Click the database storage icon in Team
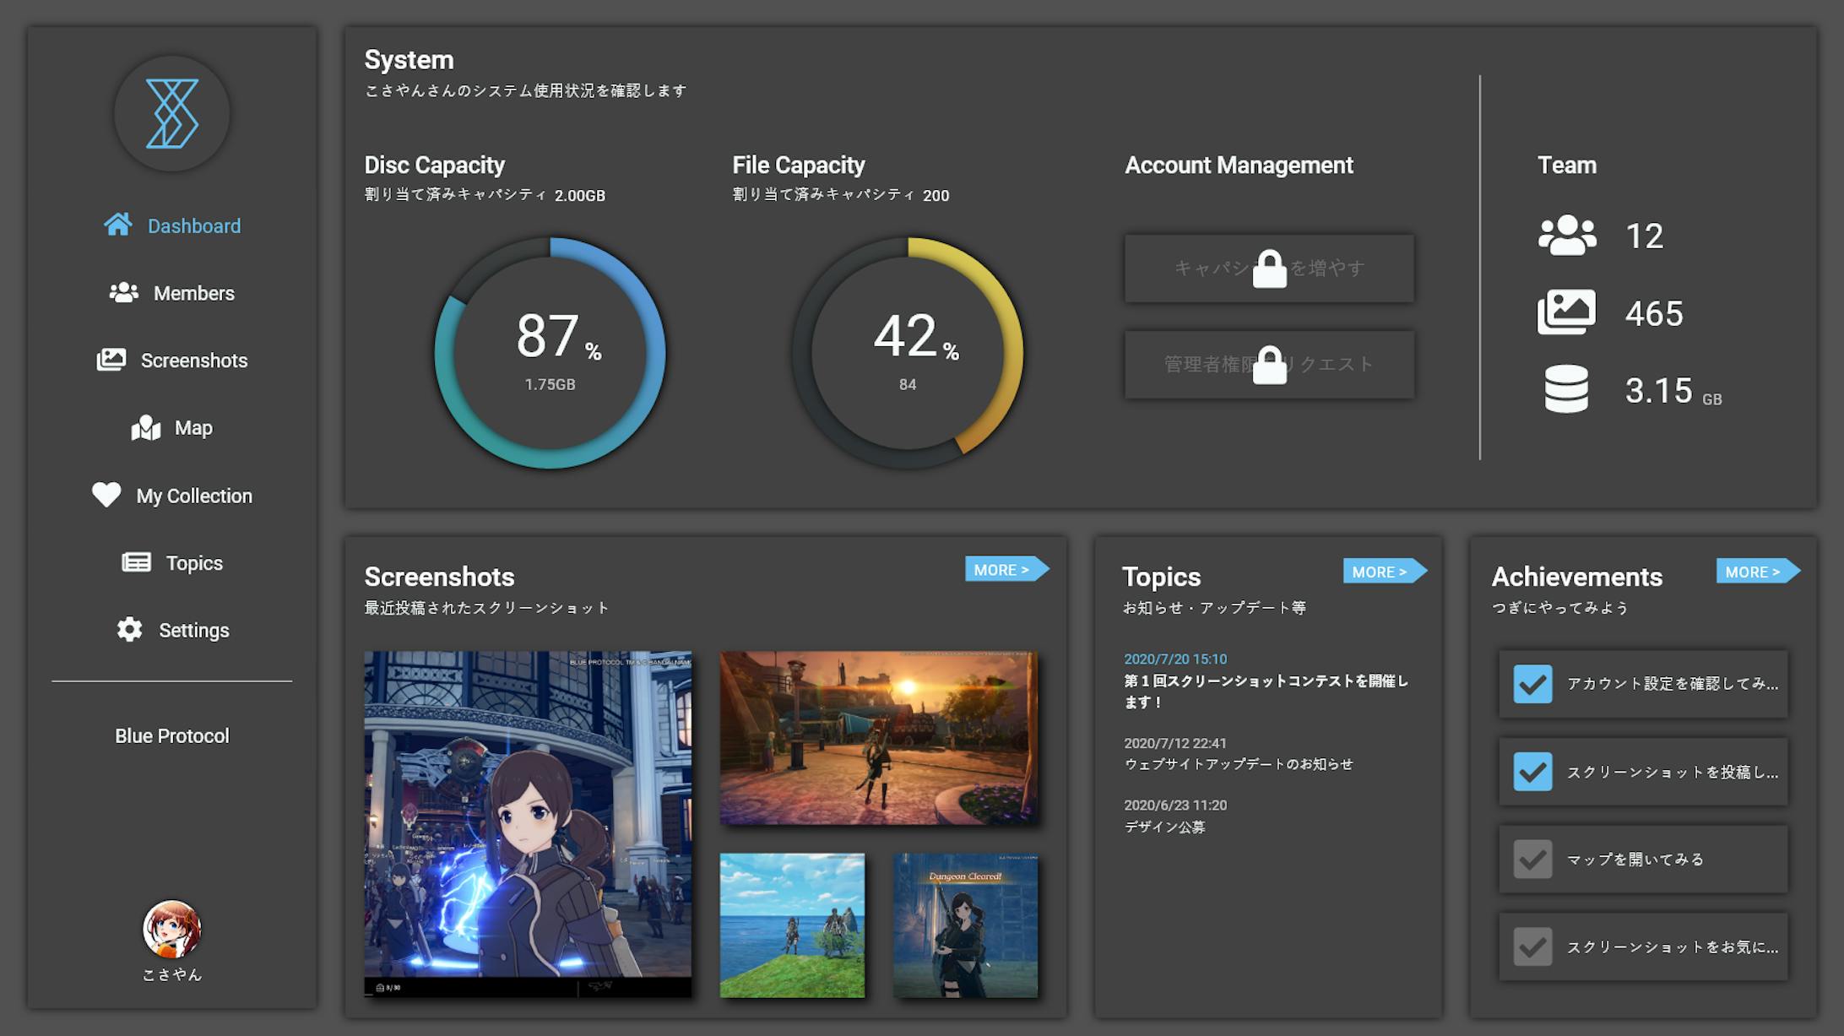Viewport: 1844px width, 1036px height. (x=1566, y=389)
